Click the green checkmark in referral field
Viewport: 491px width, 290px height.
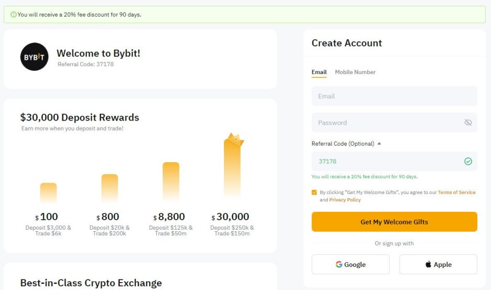pyautogui.click(x=468, y=162)
